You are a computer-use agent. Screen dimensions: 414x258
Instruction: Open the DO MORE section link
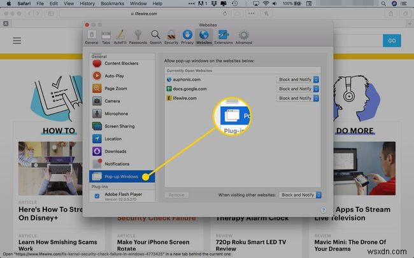pyautogui.click(x=355, y=131)
